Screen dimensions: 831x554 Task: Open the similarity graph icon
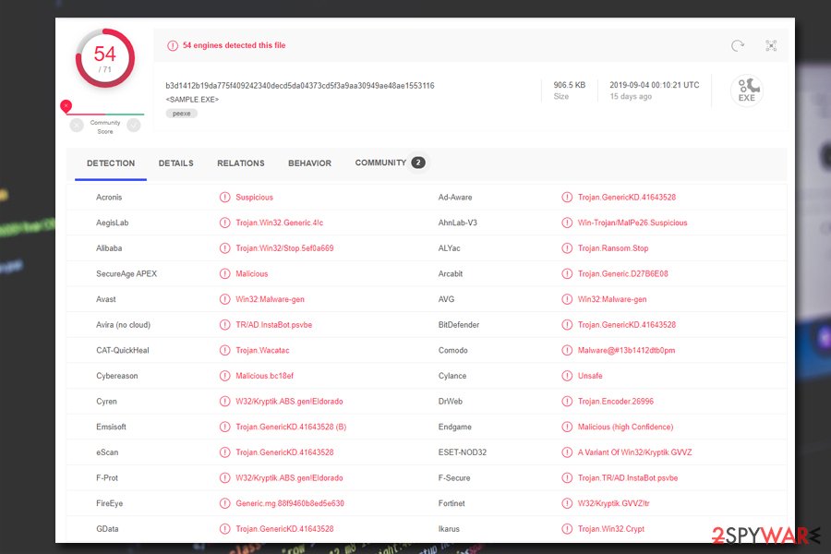(x=771, y=45)
